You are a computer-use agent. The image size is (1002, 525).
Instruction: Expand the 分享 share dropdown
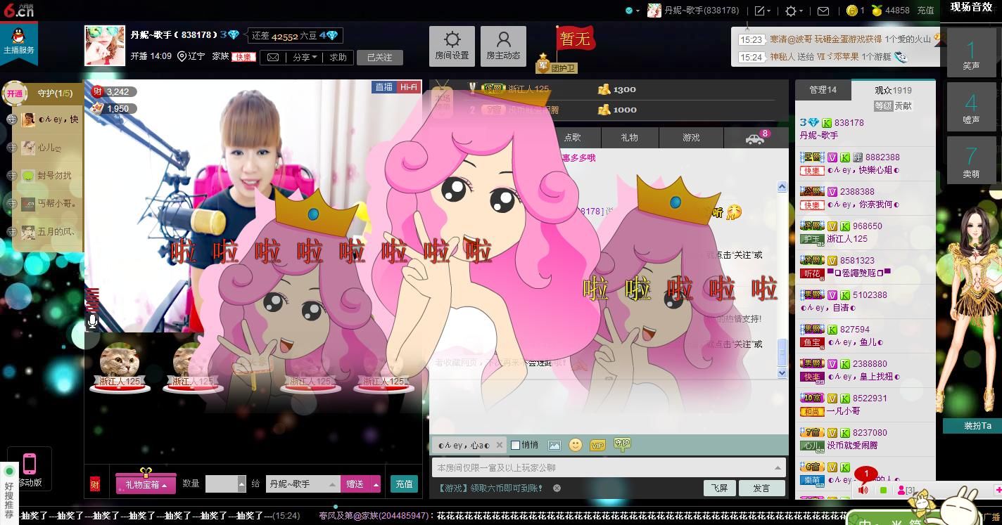(x=305, y=57)
